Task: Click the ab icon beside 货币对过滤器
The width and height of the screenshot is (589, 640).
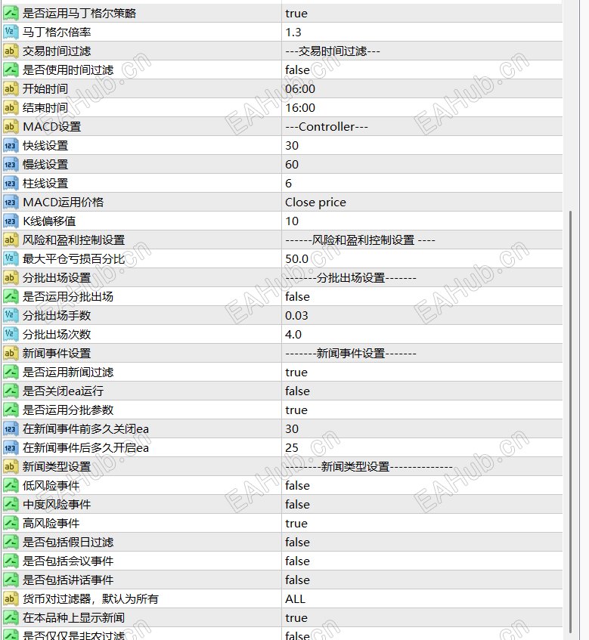Action: pos(11,598)
